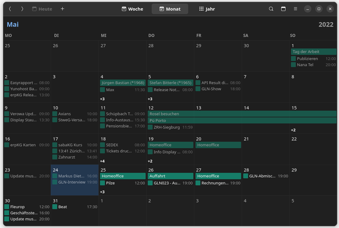
Task: Click color square of Nana Tel event
Action: tap(293, 65)
